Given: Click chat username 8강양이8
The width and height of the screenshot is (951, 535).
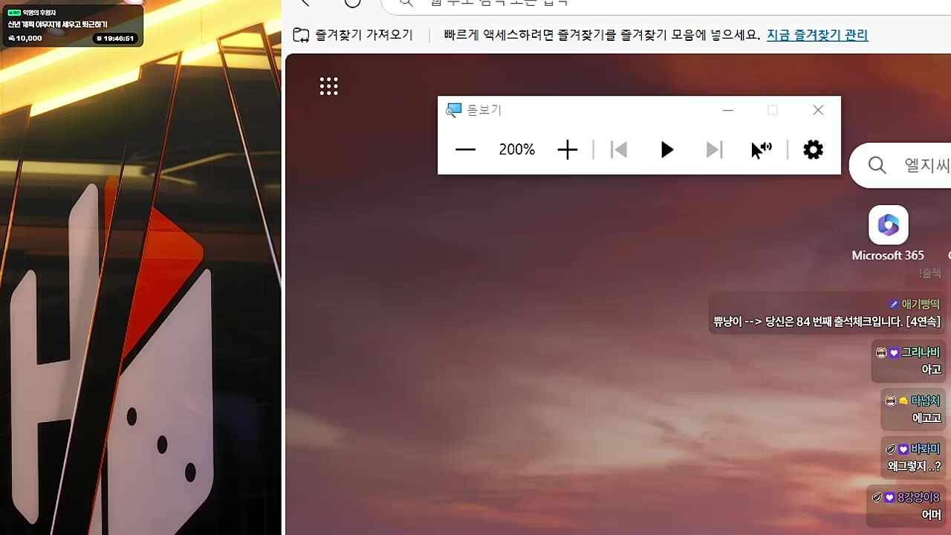Looking at the screenshot, I should [x=918, y=497].
